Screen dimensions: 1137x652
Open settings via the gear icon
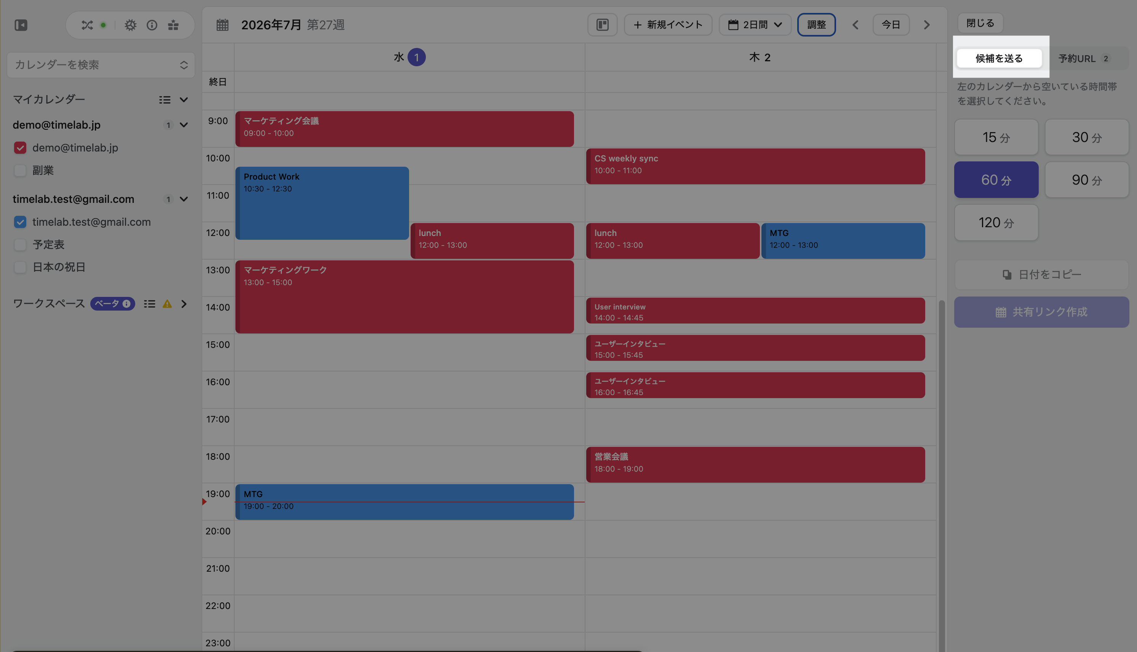point(130,25)
